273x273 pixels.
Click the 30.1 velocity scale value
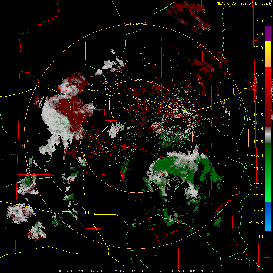click(258, 102)
